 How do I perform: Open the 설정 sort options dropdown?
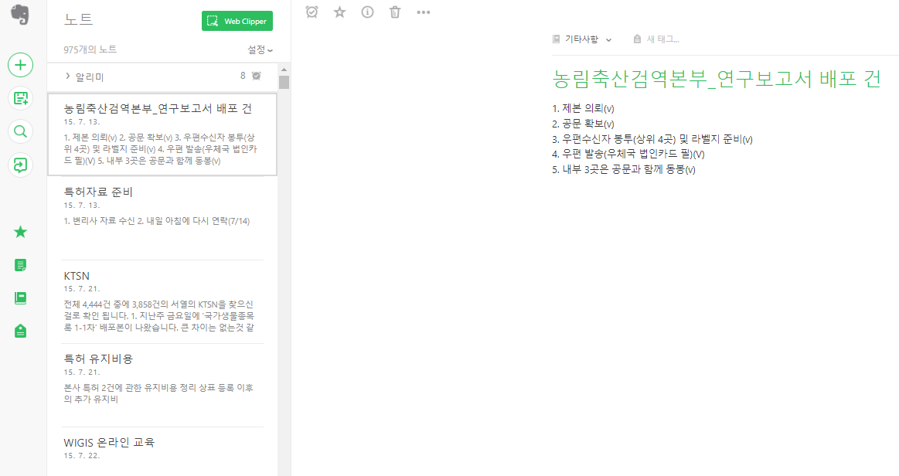point(258,49)
